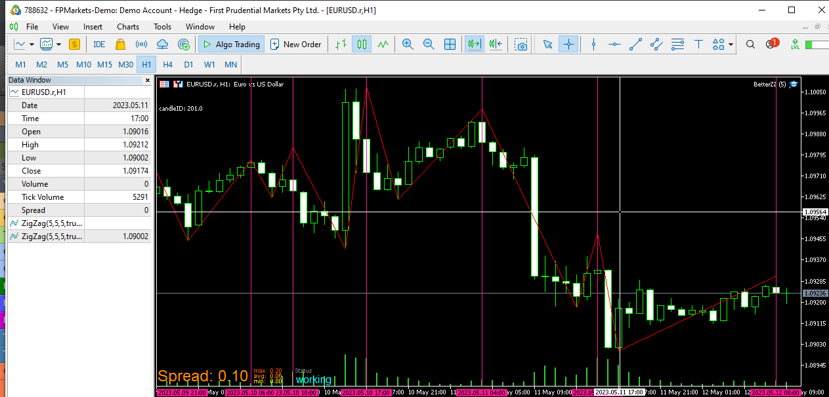Switch to W1 weekly timeframe
Screen dimensions: 829x397
pos(209,64)
